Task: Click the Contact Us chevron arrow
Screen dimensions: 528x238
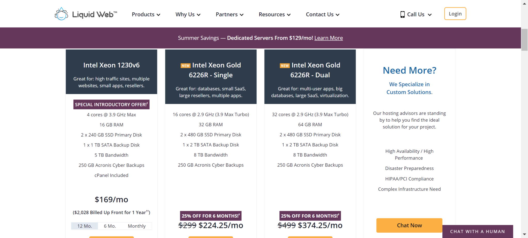Action: point(337,15)
